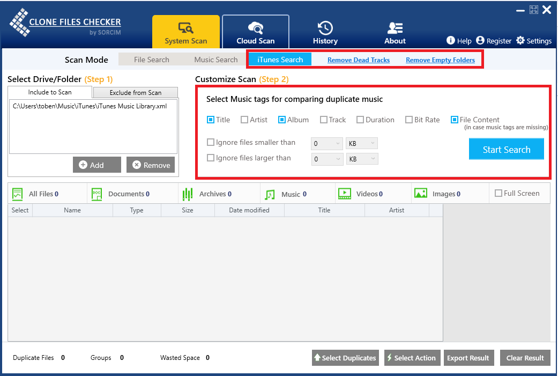Open the smaller-than KB unit dropdown
Image resolution: width=558 pixels, height=376 pixels.
coord(362,144)
